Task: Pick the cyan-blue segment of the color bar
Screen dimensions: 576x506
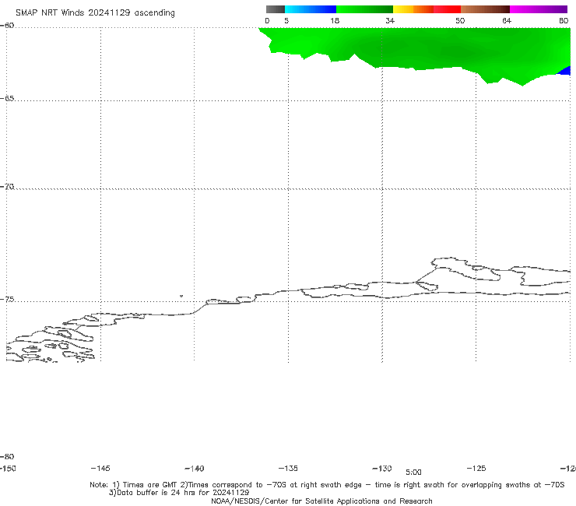Action: (x=311, y=9)
